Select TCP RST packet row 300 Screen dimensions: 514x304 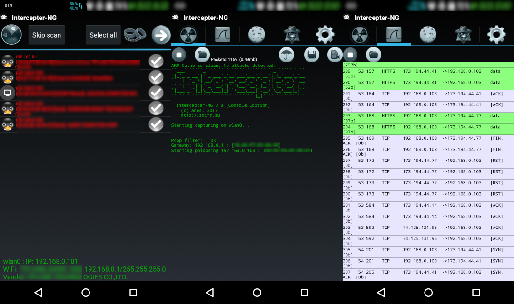click(428, 196)
